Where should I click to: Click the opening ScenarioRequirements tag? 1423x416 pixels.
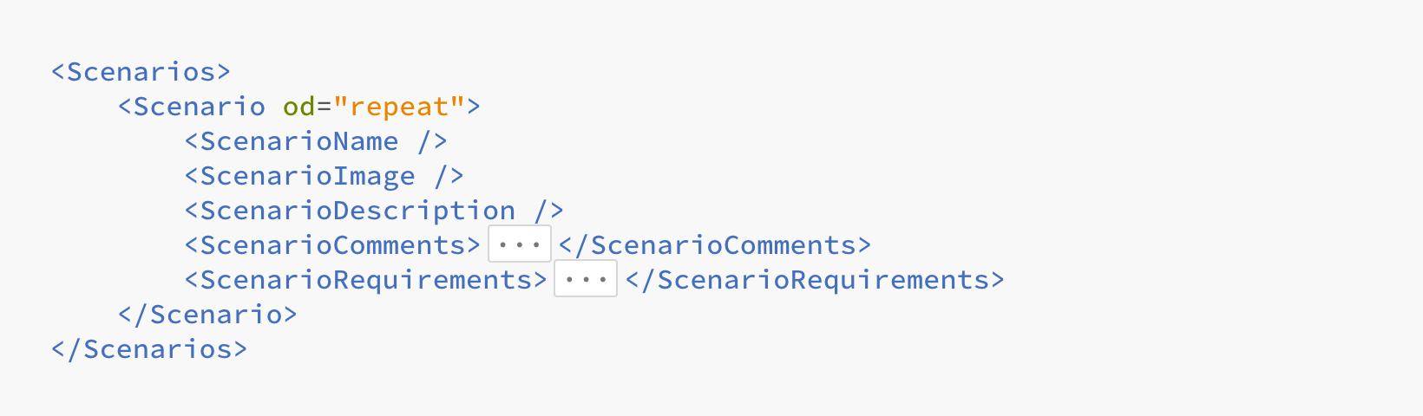pyautogui.click(x=365, y=279)
